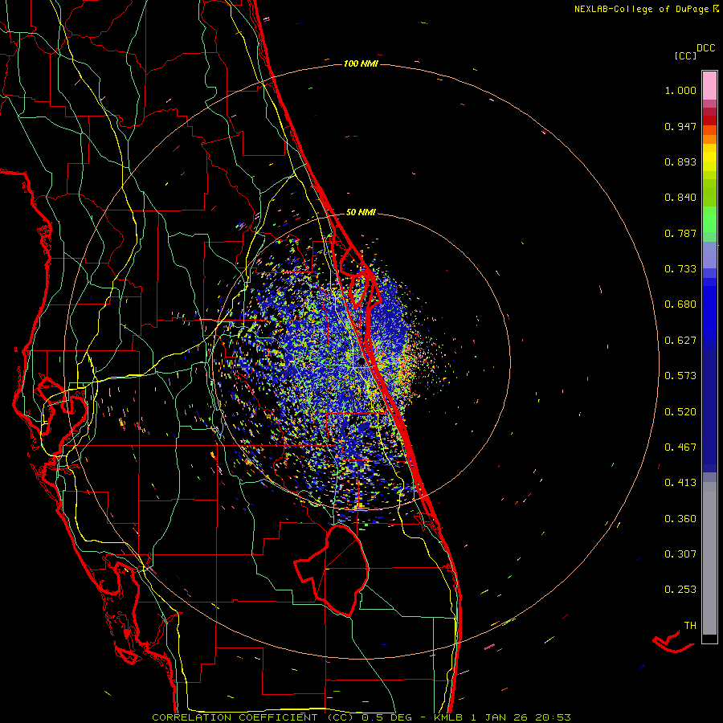Click the bright green band of the scale
Image resolution: width=723 pixels, height=723 pixels.
click(x=709, y=219)
